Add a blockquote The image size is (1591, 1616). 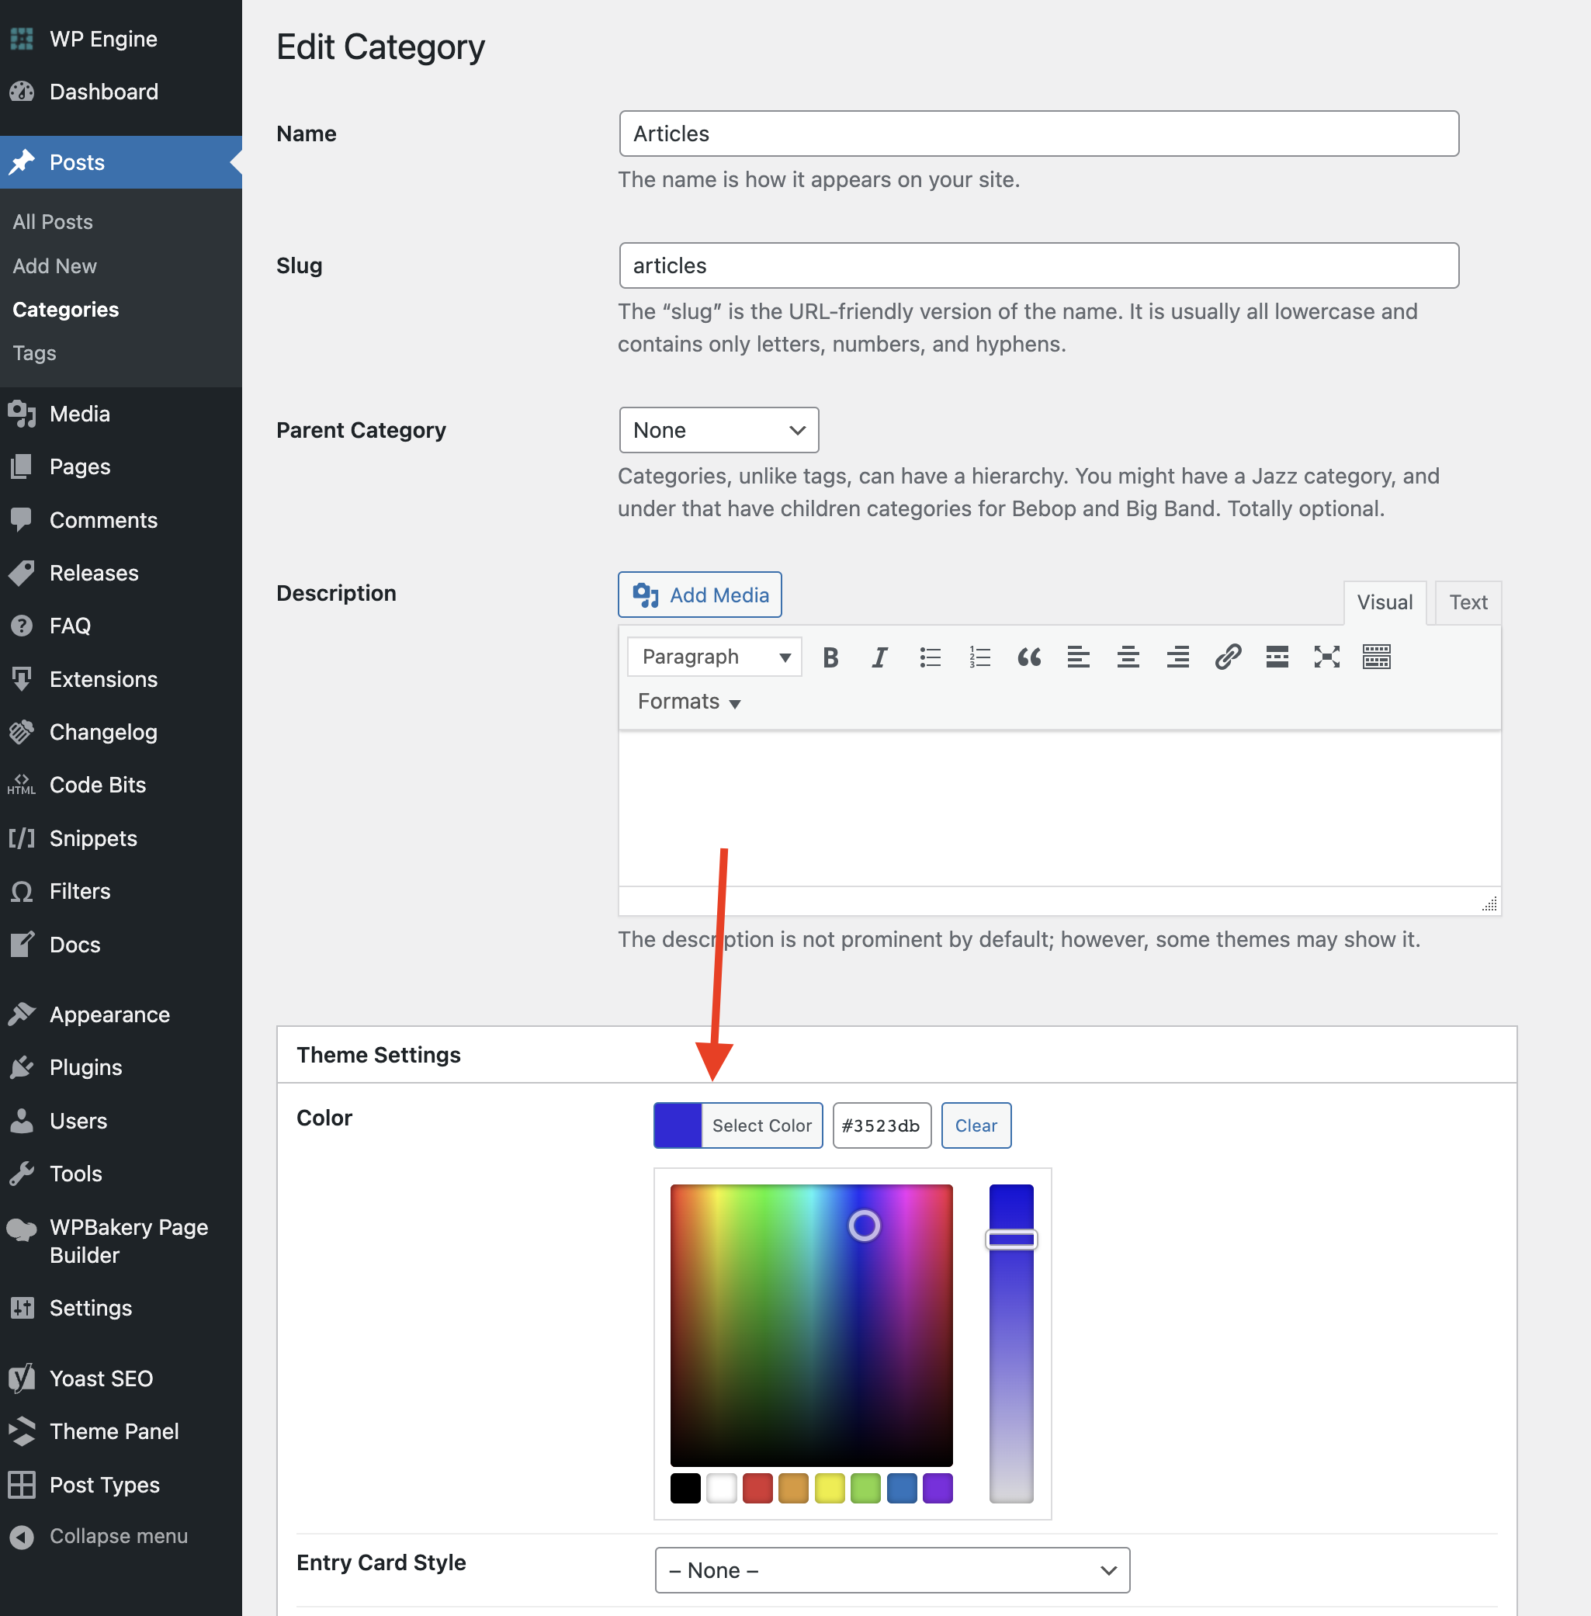[1028, 657]
